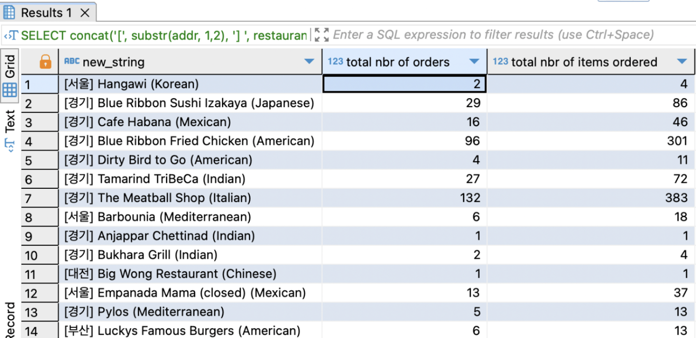Select row number 14

pos(39,331)
